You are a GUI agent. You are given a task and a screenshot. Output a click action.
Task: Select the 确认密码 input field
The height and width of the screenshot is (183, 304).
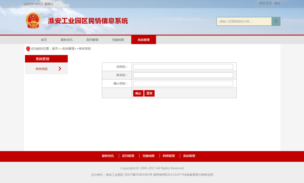coord(183,84)
